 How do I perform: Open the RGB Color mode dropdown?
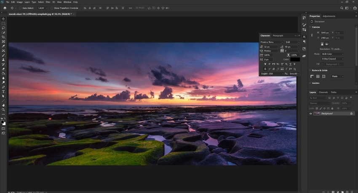pos(332,54)
